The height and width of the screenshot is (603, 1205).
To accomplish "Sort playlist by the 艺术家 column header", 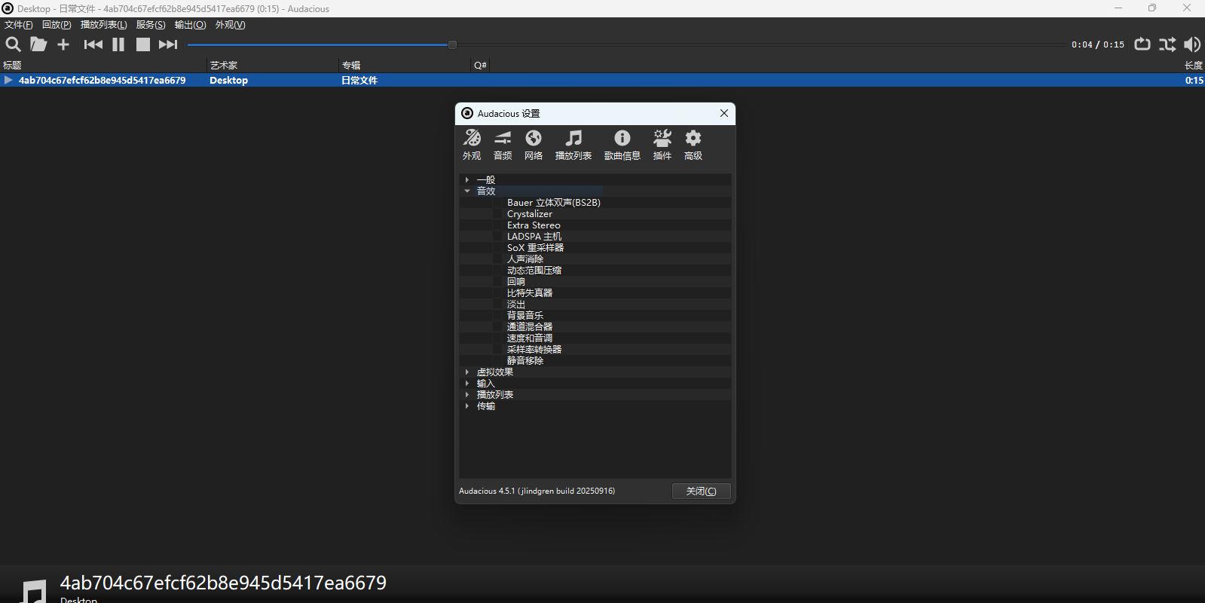I will click(224, 66).
